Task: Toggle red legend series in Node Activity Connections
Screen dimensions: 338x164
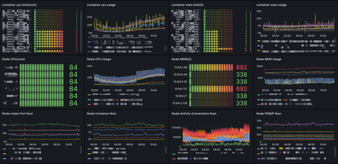Action: [x=174, y=159]
